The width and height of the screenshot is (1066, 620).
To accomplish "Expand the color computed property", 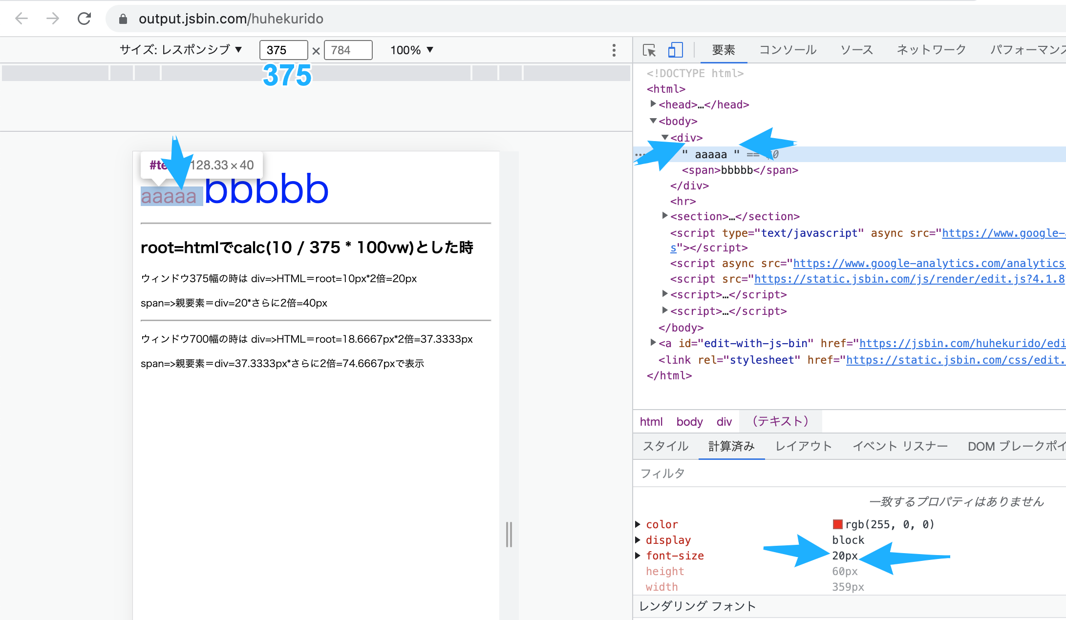I will (x=638, y=524).
